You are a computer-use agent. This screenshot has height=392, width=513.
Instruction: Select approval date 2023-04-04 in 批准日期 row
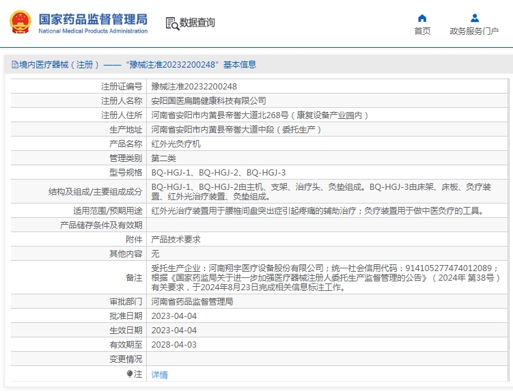pyautogui.click(x=174, y=316)
